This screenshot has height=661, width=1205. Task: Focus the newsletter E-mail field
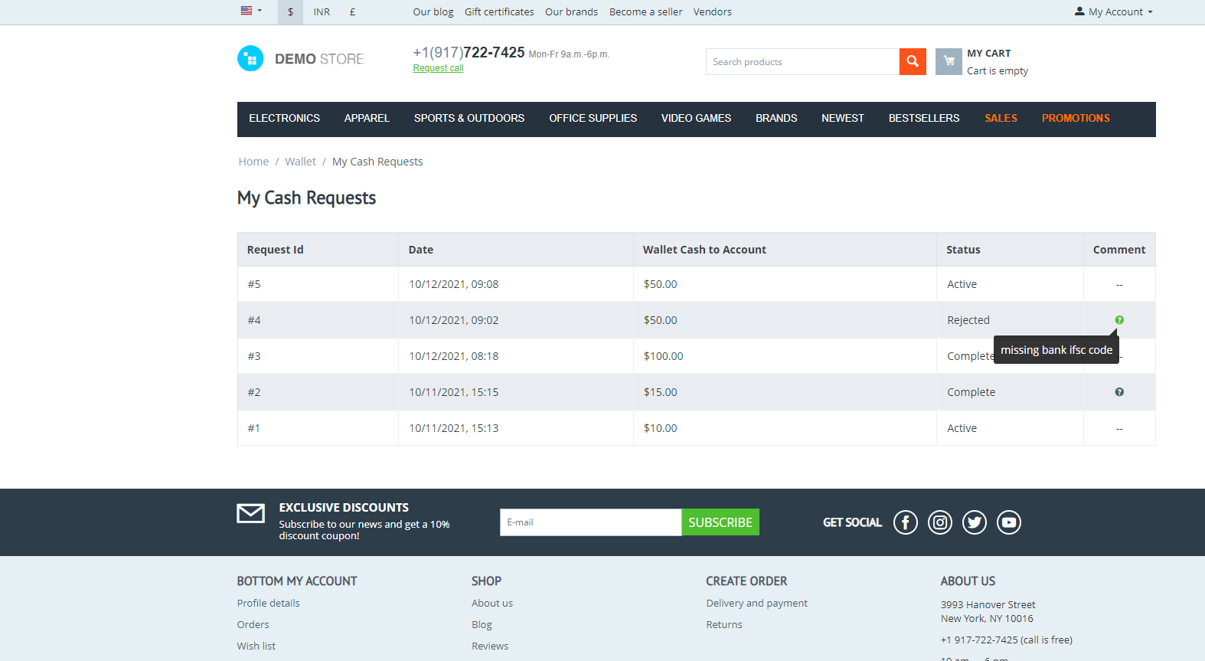[590, 522]
